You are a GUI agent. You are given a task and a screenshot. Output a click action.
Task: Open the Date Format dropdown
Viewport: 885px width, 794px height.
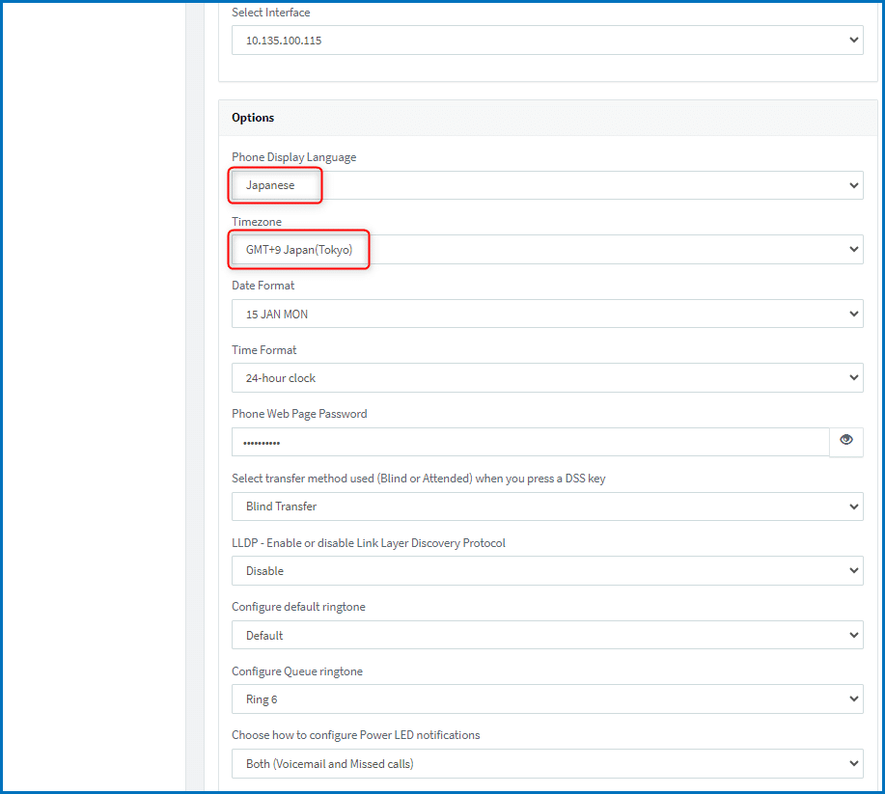(547, 314)
